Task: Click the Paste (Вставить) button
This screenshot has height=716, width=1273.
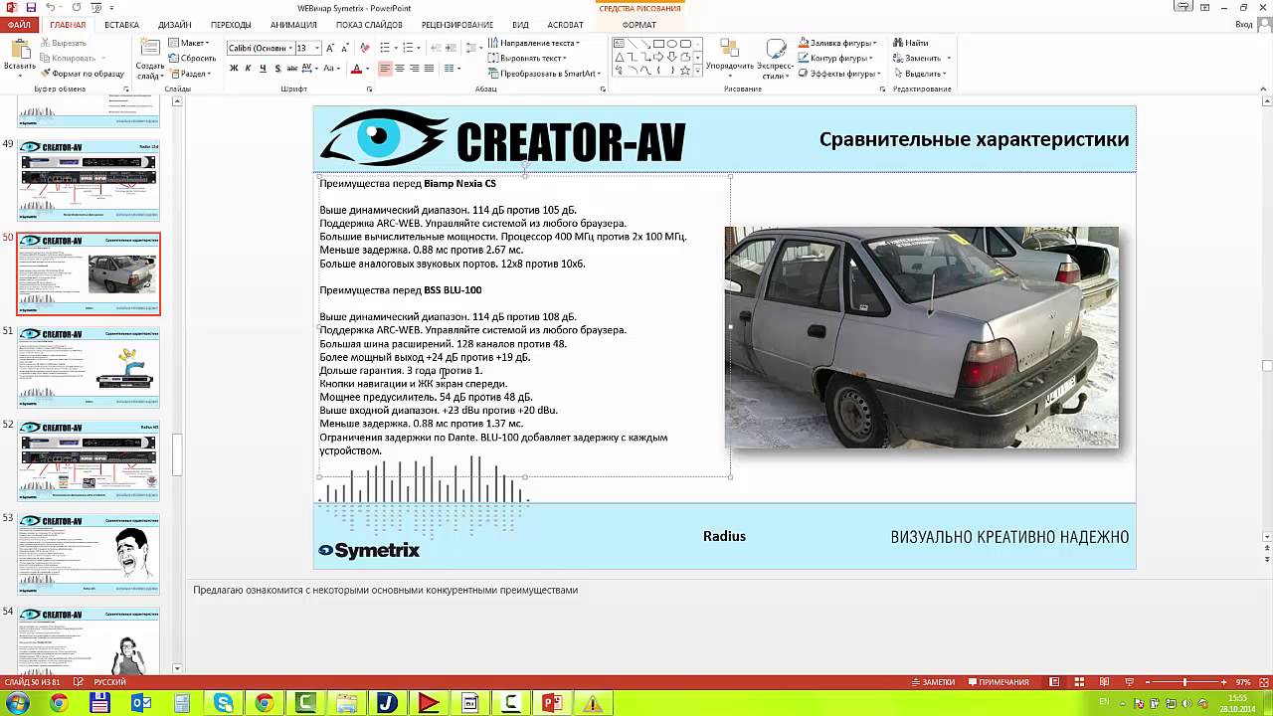Action: click(19, 57)
